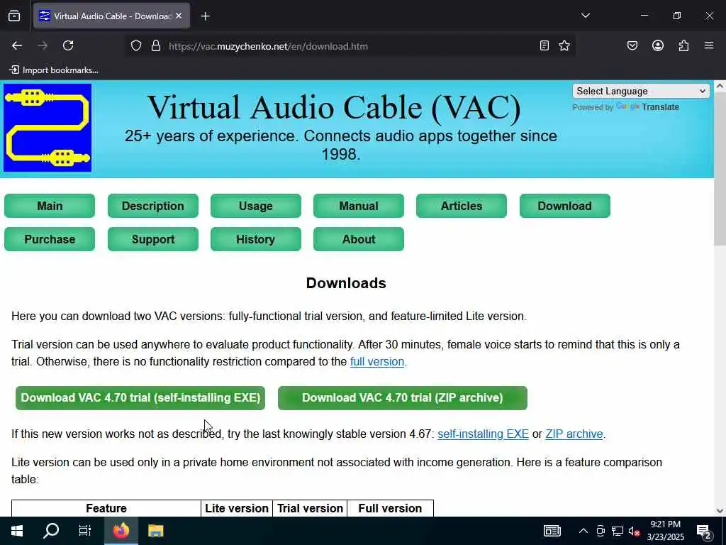Image resolution: width=726 pixels, height=545 pixels.
Task: Follow the full version link
Action: [x=377, y=361]
